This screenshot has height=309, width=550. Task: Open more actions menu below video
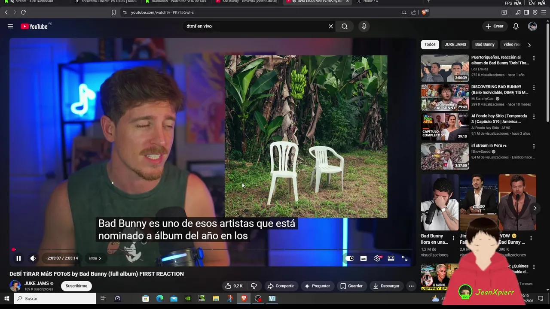tap(411, 286)
